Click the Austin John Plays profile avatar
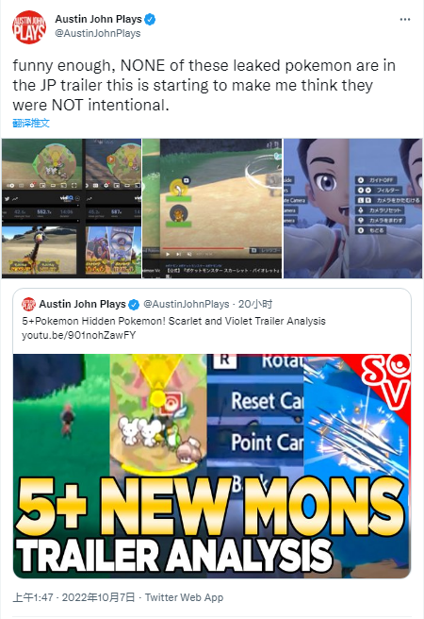 [29, 26]
